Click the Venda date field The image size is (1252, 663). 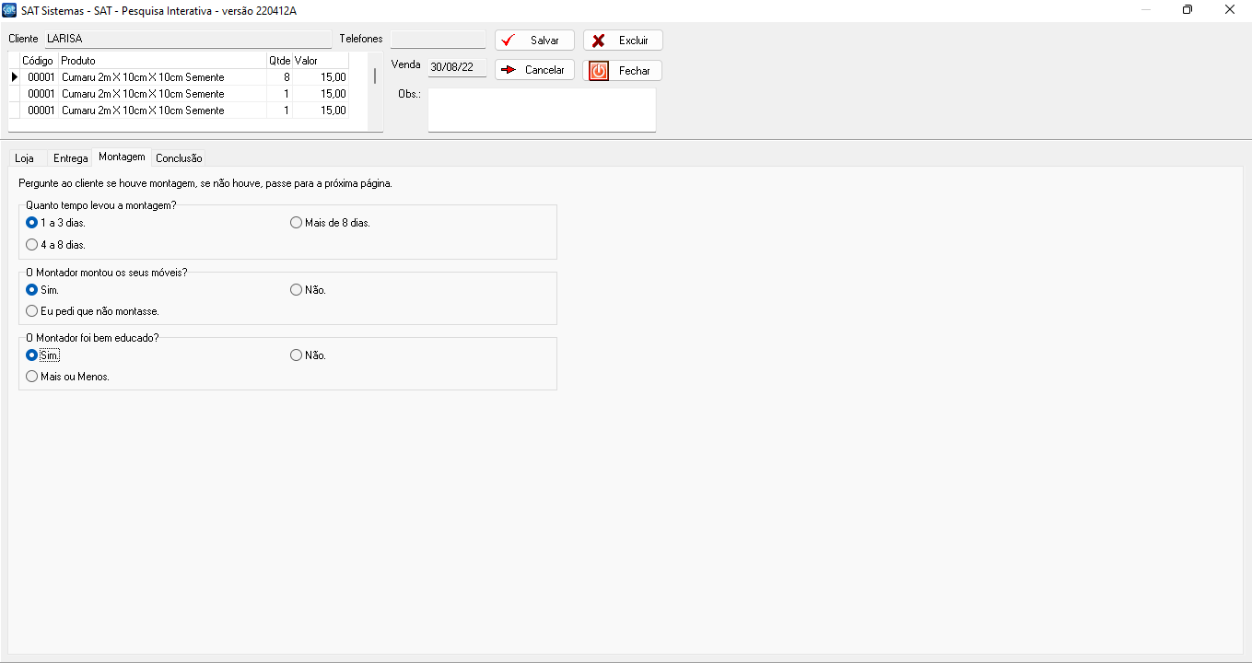[457, 66]
